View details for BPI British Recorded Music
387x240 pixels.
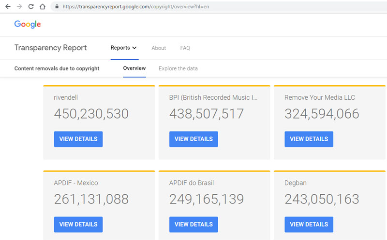[193, 139]
